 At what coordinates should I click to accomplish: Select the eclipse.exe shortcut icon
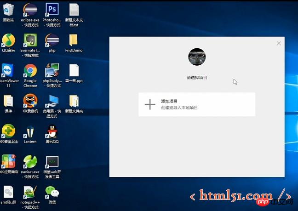(30, 10)
